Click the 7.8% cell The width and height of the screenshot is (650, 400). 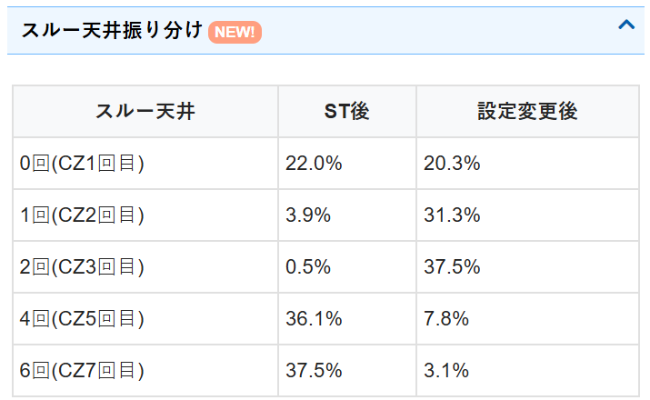pyautogui.click(x=446, y=318)
